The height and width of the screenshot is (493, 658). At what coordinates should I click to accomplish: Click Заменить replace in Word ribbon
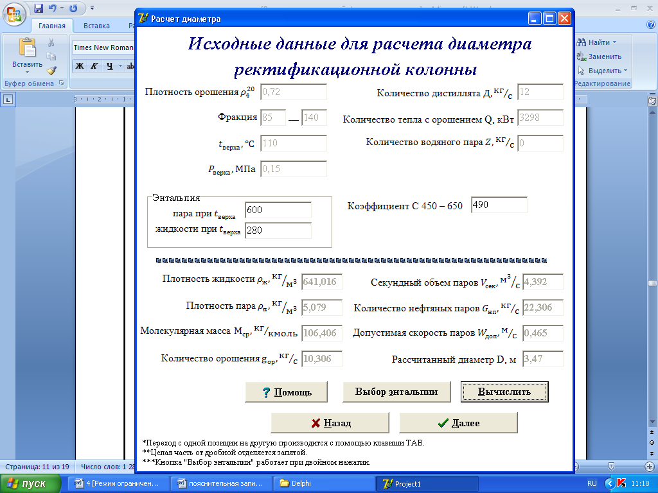click(x=600, y=56)
